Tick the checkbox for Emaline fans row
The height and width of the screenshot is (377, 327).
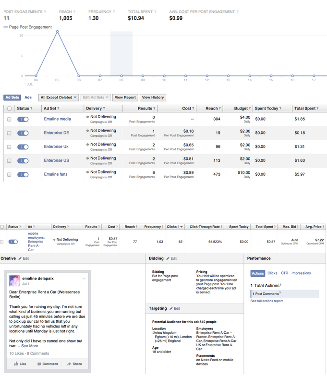[9, 174]
